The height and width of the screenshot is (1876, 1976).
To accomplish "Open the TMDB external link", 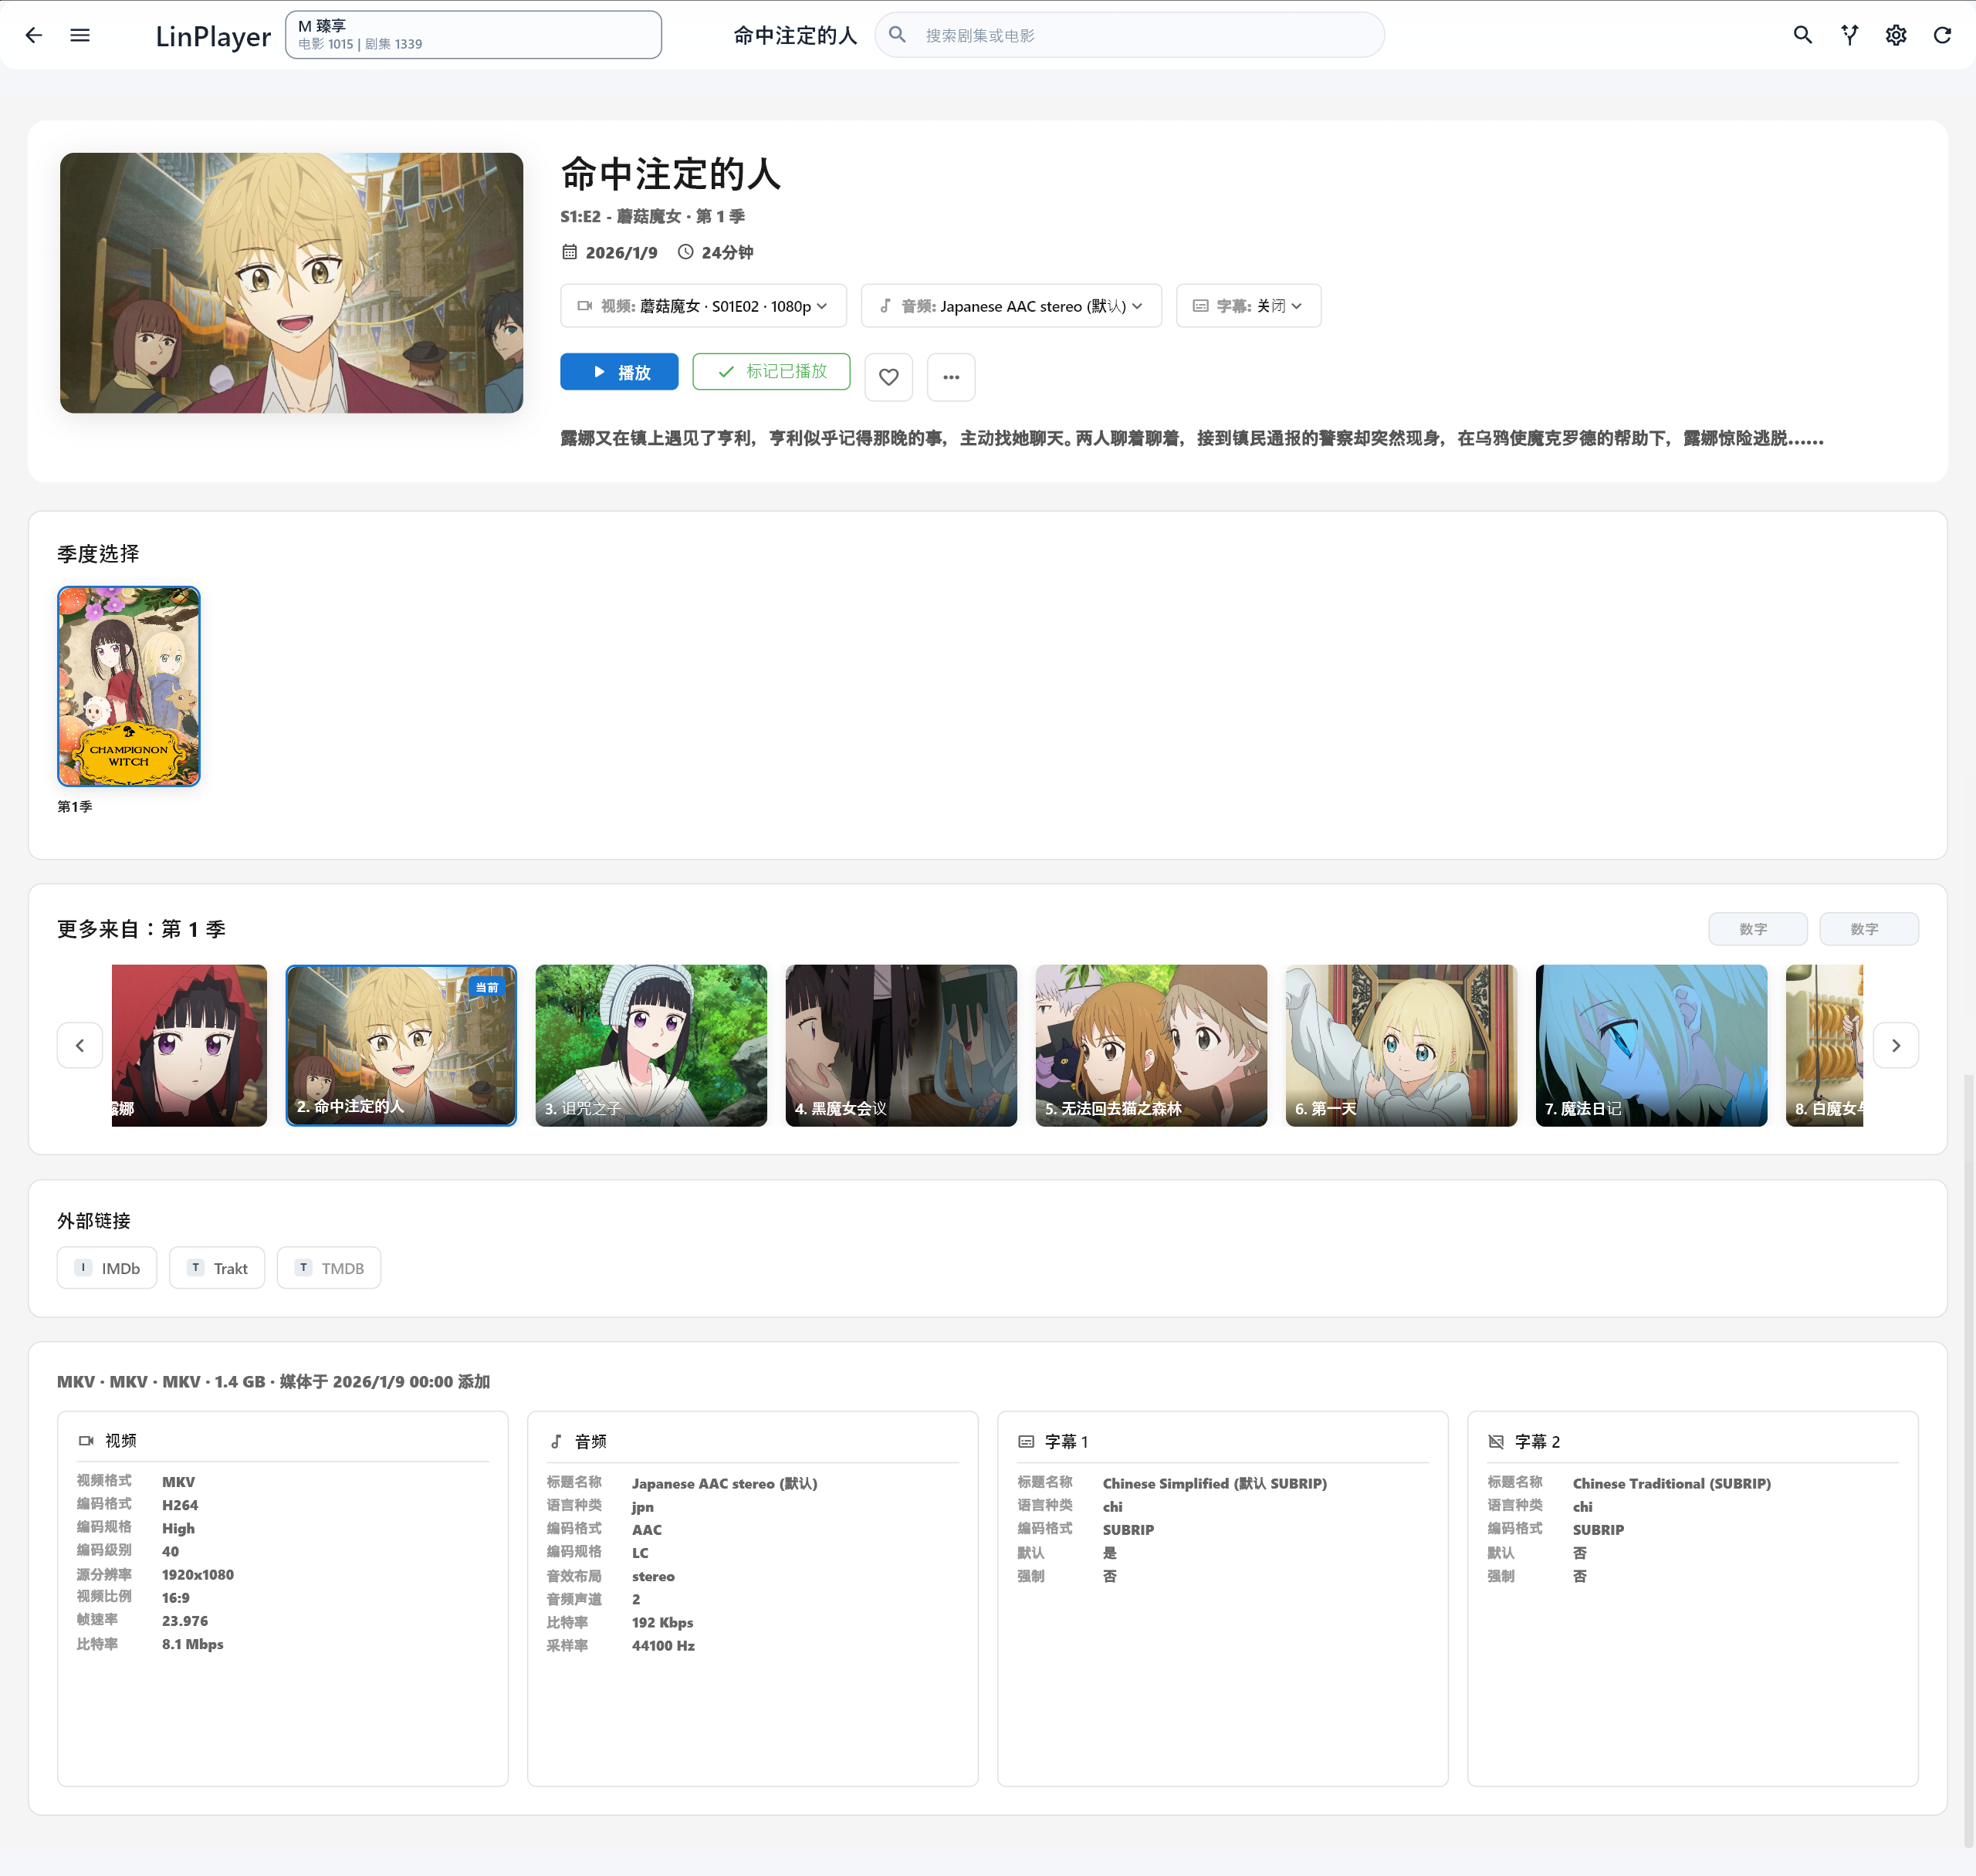I will tap(329, 1267).
